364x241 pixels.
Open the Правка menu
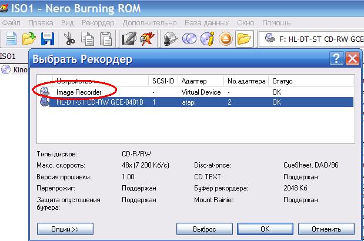click(41, 23)
